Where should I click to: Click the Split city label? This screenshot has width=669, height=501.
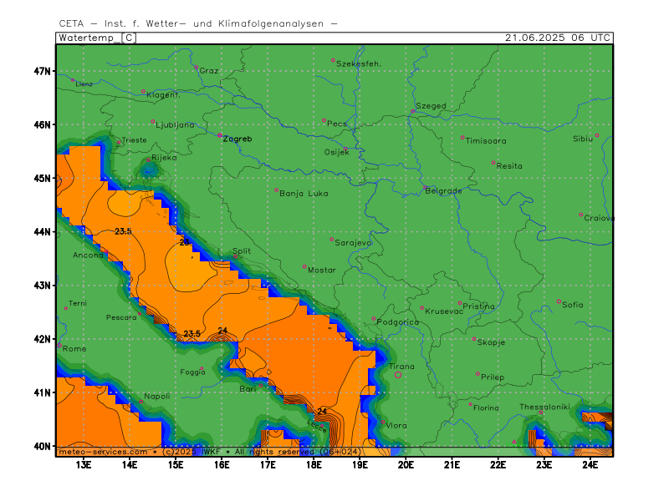click(242, 251)
